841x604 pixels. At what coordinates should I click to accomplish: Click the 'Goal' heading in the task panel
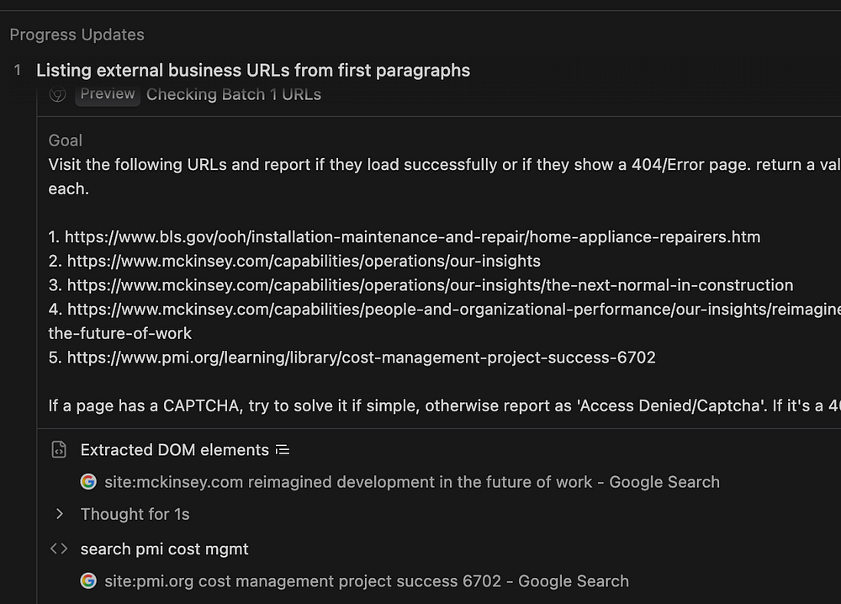point(66,140)
